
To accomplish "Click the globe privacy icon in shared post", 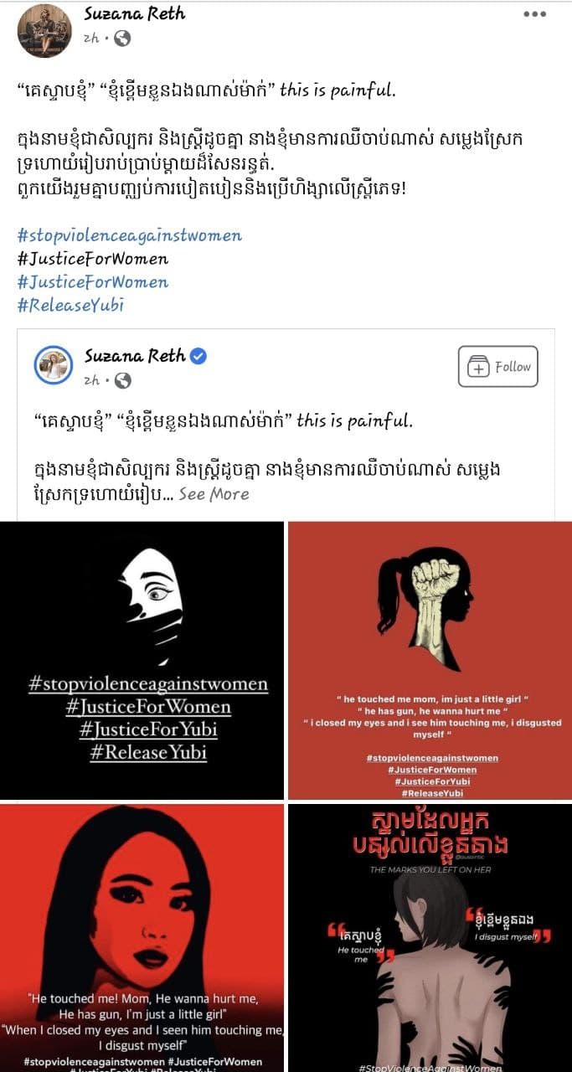I will (x=122, y=381).
